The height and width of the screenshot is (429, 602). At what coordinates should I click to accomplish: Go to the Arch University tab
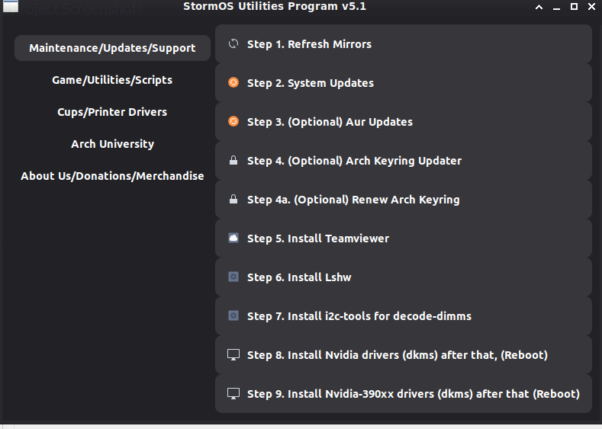pos(112,144)
